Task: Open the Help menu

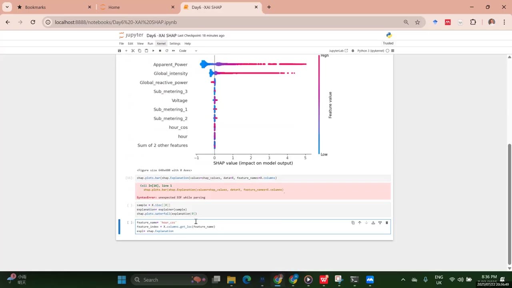Action: point(188,44)
